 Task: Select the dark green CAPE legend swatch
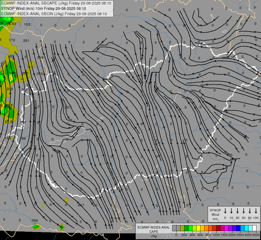(x=186, y=228)
